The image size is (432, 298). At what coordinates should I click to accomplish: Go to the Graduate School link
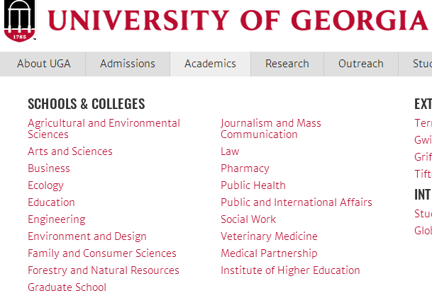(x=67, y=287)
